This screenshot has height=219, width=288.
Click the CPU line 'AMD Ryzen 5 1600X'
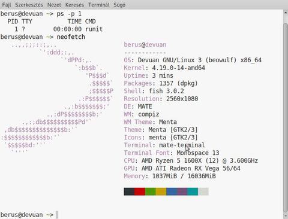point(171,161)
